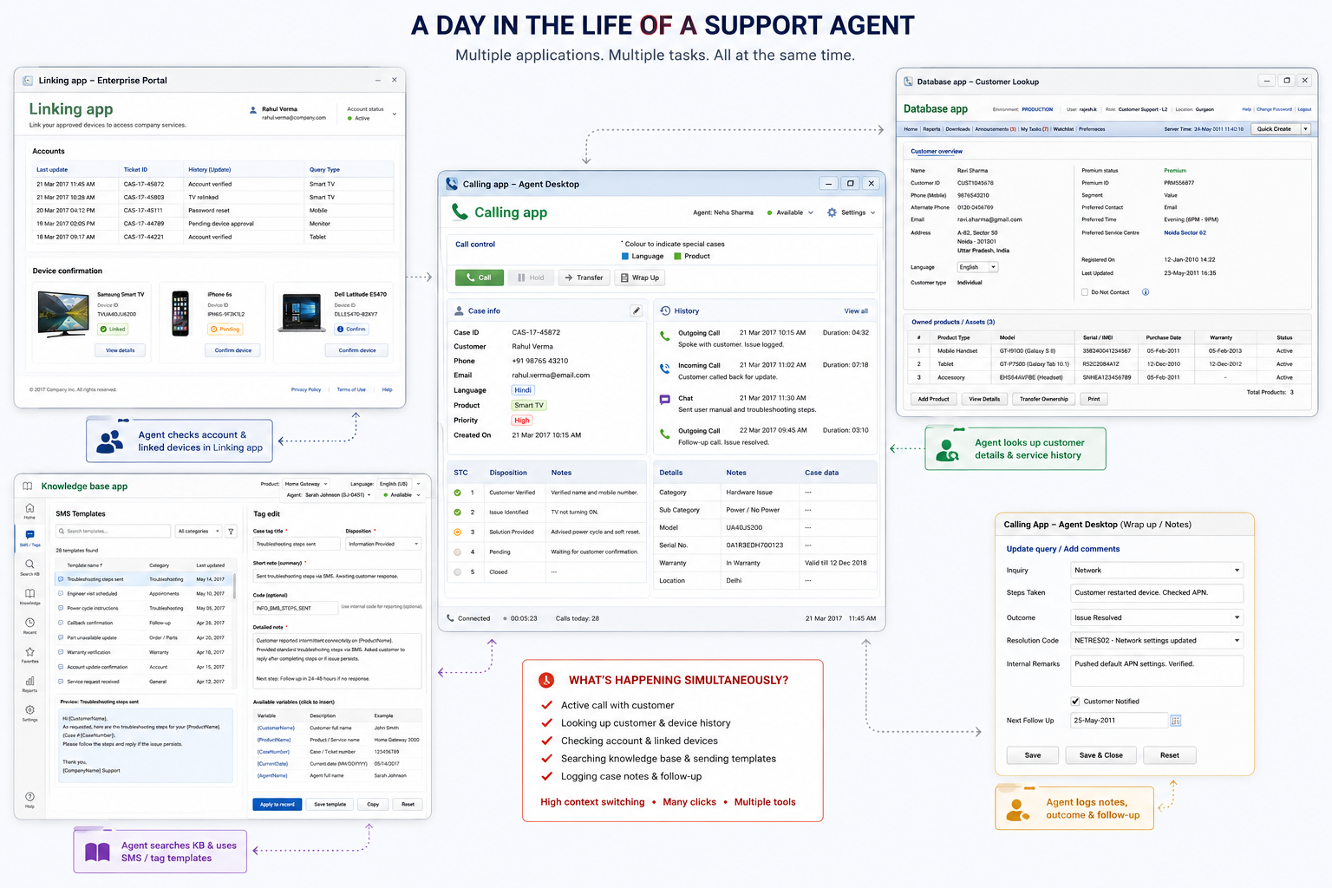The width and height of the screenshot is (1332, 888).
Task: Open Downloads menu in Database app
Action: click(x=957, y=129)
